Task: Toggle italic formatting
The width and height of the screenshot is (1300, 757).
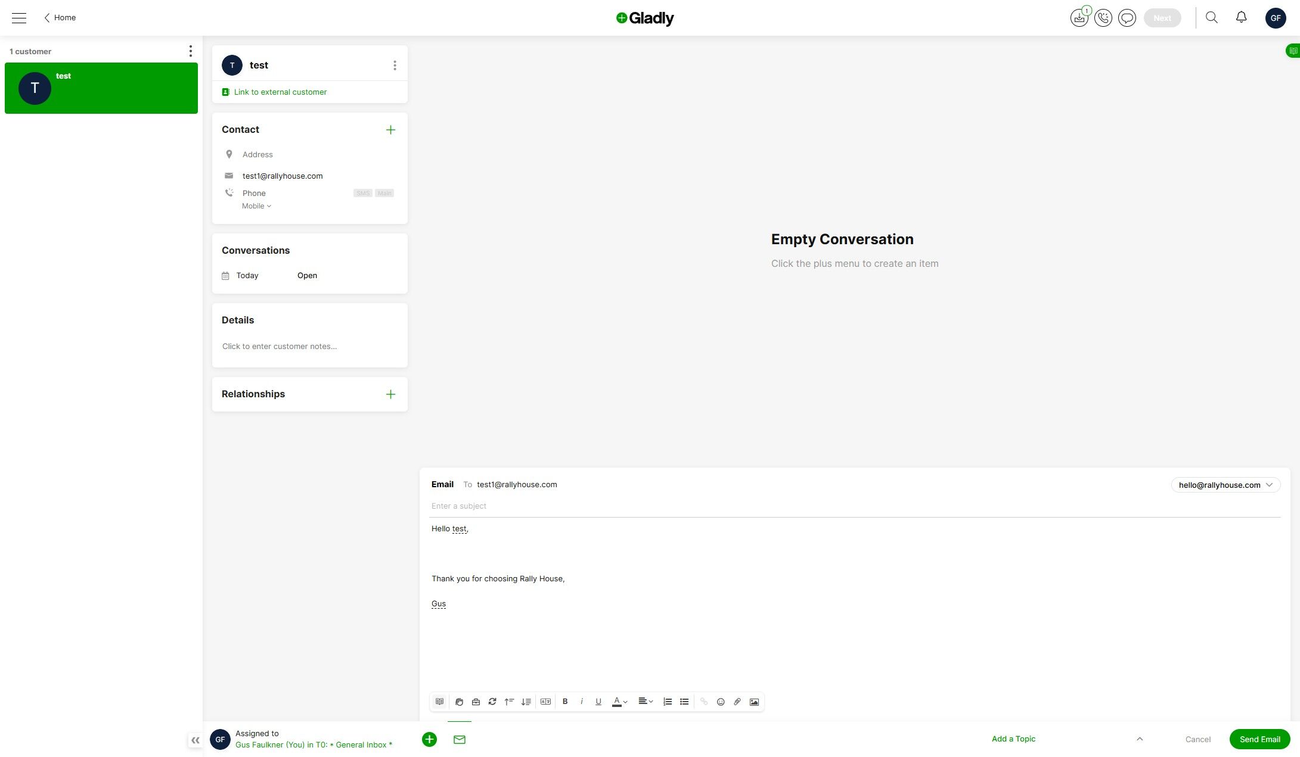Action: [582, 702]
